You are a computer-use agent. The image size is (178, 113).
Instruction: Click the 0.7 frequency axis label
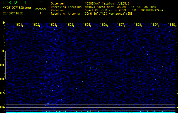click(3, 93)
